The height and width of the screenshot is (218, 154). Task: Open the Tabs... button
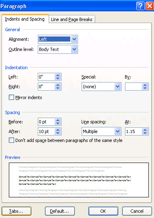pyautogui.click(x=16, y=211)
